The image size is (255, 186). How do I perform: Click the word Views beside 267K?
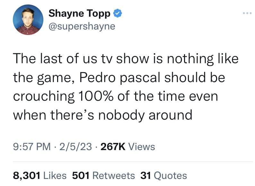[x=142, y=147]
